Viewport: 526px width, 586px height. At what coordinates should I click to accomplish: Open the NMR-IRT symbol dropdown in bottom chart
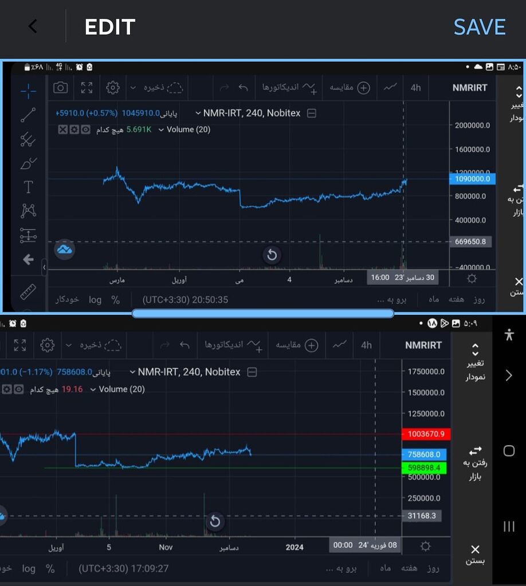coord(132,372)
